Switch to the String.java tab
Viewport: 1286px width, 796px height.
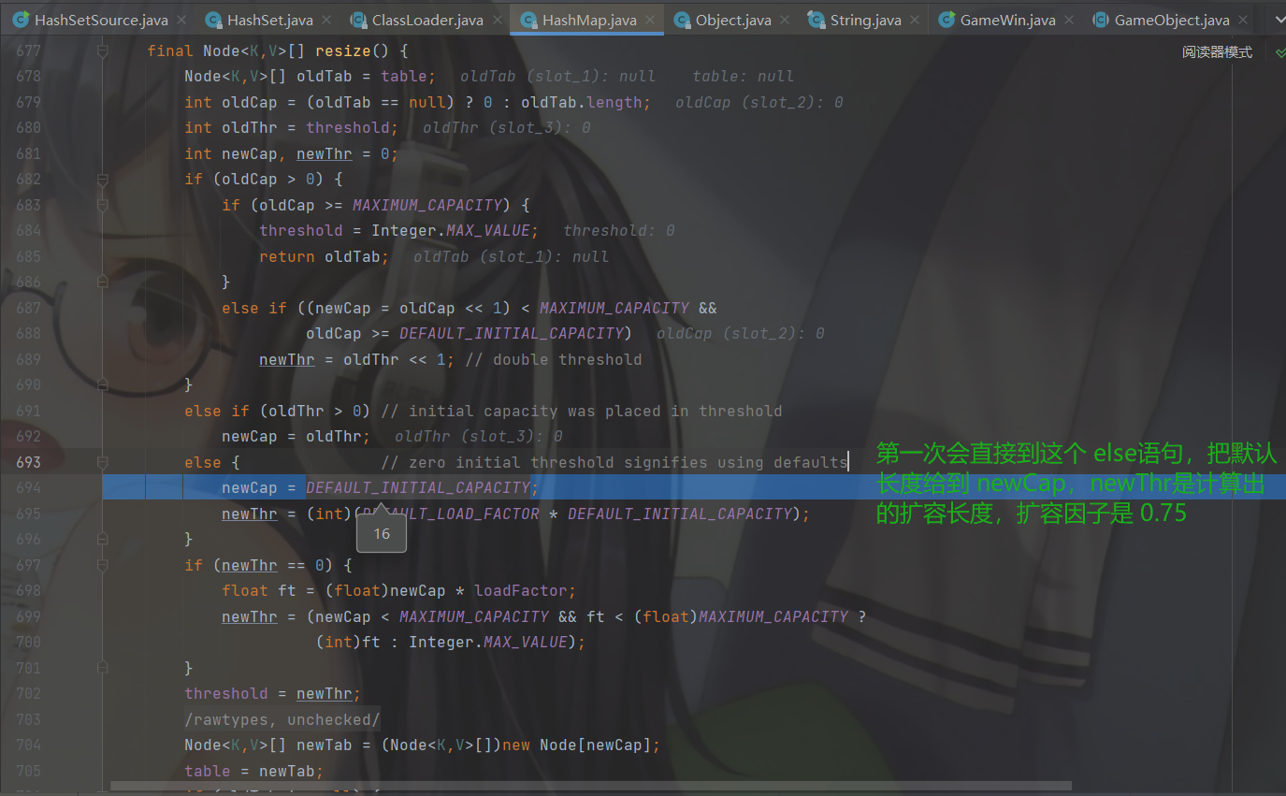point(865,20)
